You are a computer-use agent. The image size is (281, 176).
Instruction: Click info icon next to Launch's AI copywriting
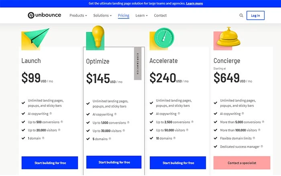[51, 114]
